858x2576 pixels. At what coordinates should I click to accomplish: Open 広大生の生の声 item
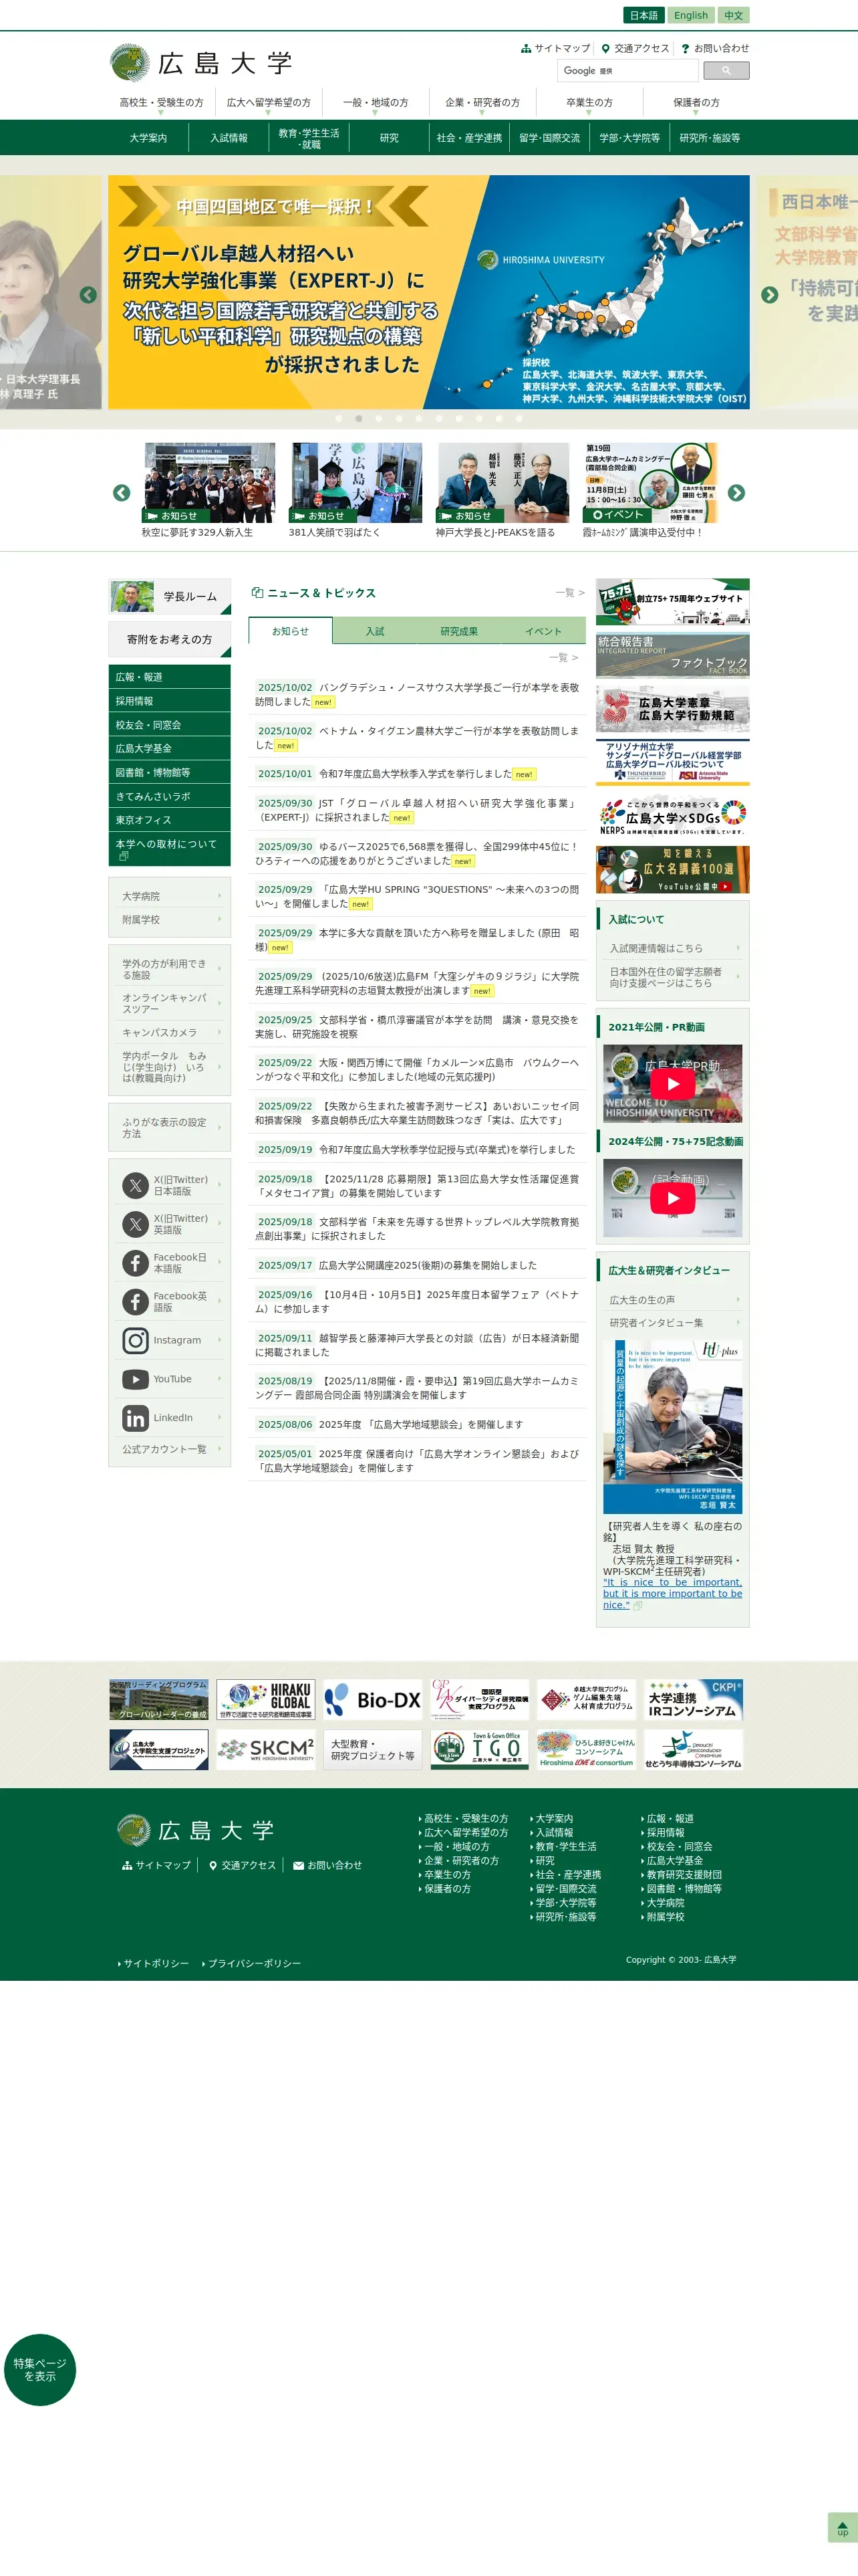pyautogui.click(x=673, y=1300)
